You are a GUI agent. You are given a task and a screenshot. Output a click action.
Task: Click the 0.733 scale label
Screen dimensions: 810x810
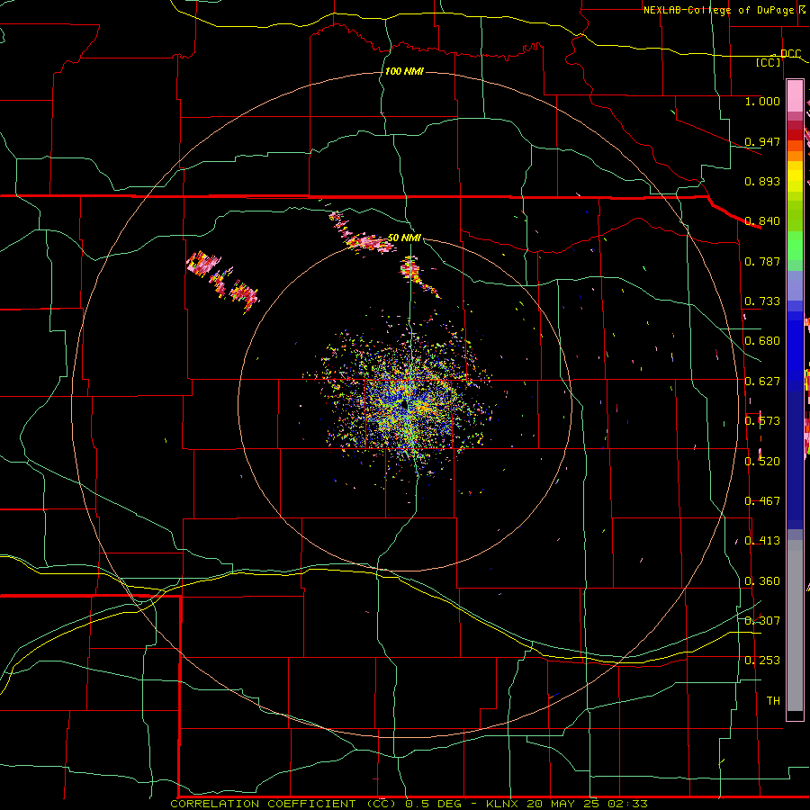[762, 301]
